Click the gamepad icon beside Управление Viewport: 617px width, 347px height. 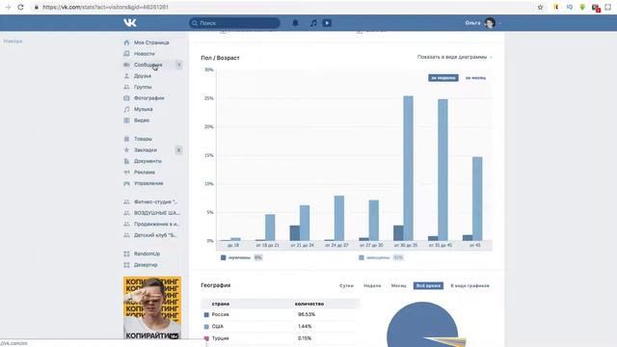coord(126,183)
